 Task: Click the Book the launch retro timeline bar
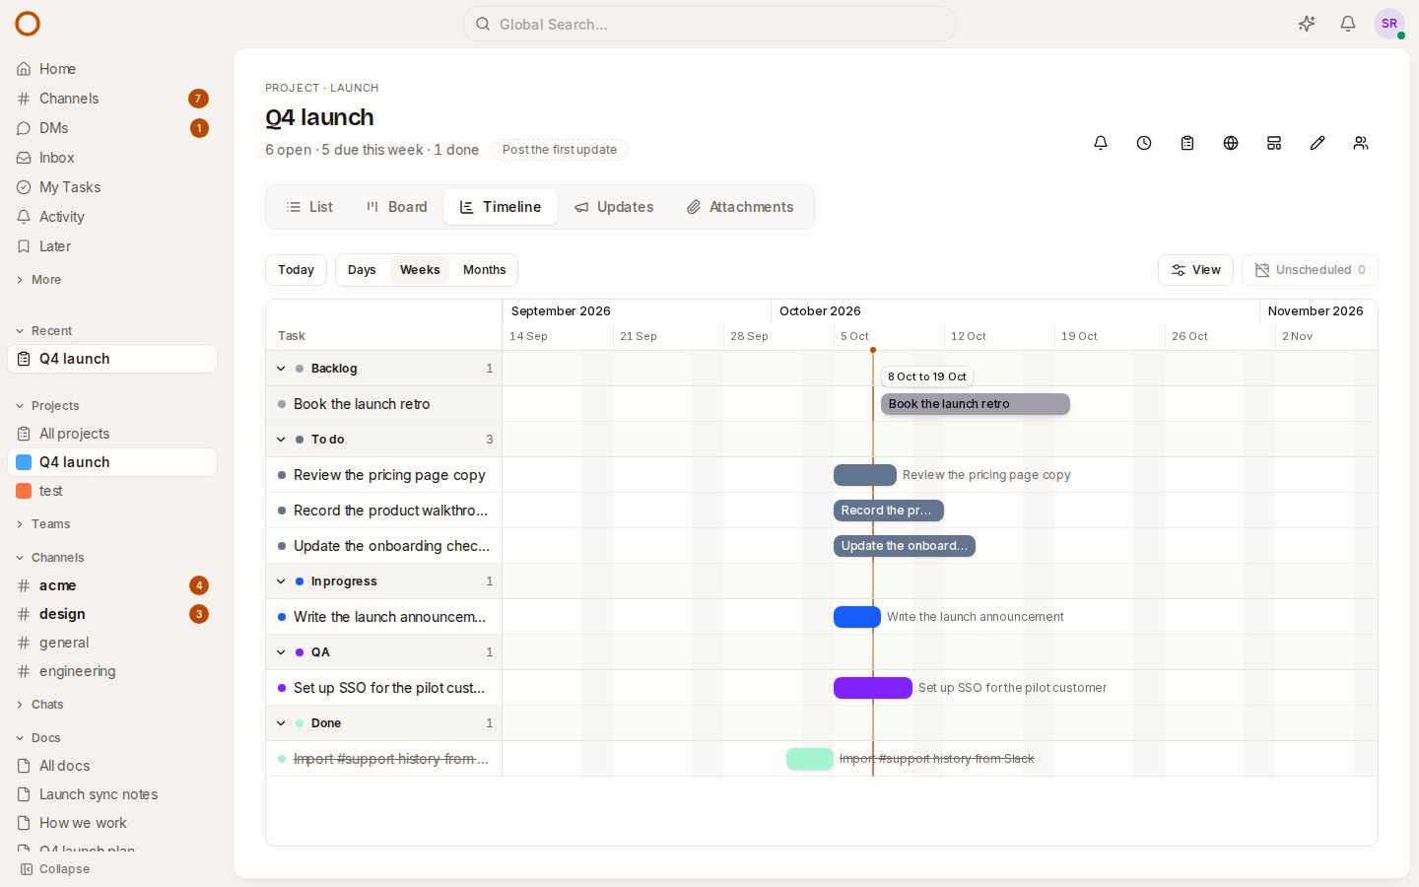tap(976, 404)
